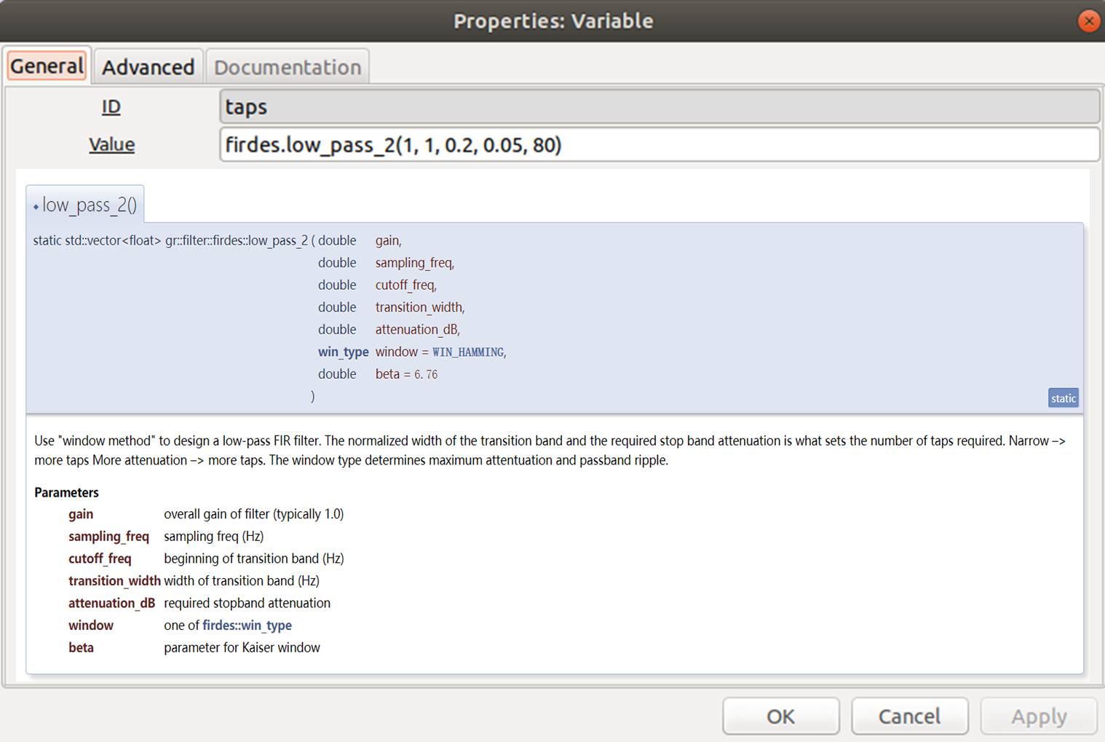
Task: Follow the WIN_HAMMING link
Action: [468, 352]
